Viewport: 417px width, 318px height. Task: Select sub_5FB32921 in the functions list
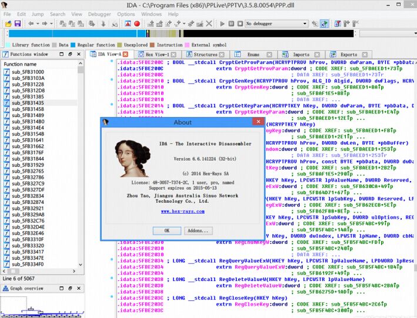[28, 208]
